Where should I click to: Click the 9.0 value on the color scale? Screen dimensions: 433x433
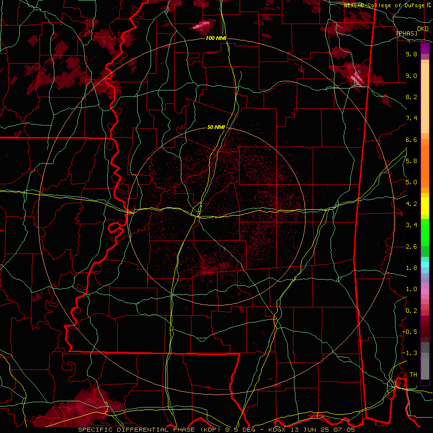point(411,76)
